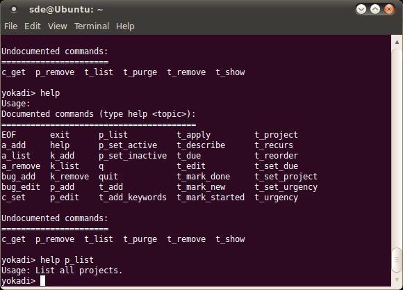
Task: Click at the yokadi prompt cursor
Action: click(42, 281)
